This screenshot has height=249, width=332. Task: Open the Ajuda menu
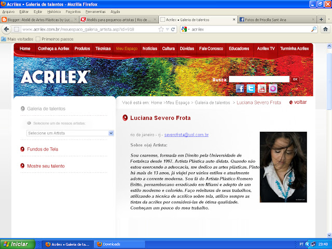pyautogui.click(x=115, y=11)
